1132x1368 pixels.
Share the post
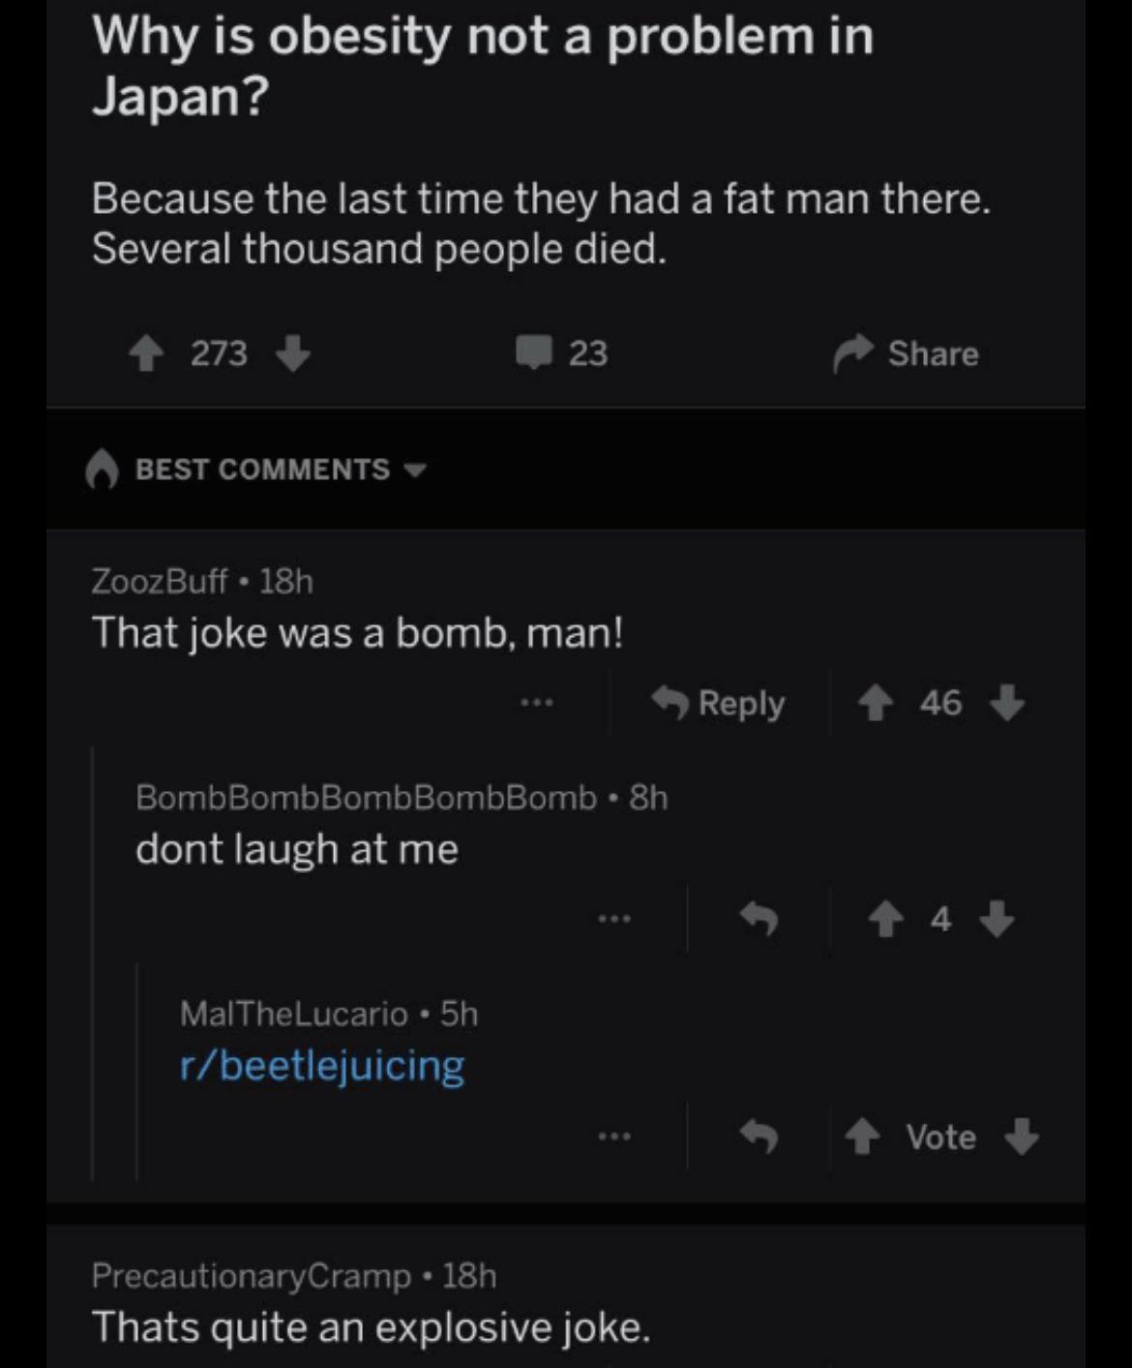tap(907, 353)
